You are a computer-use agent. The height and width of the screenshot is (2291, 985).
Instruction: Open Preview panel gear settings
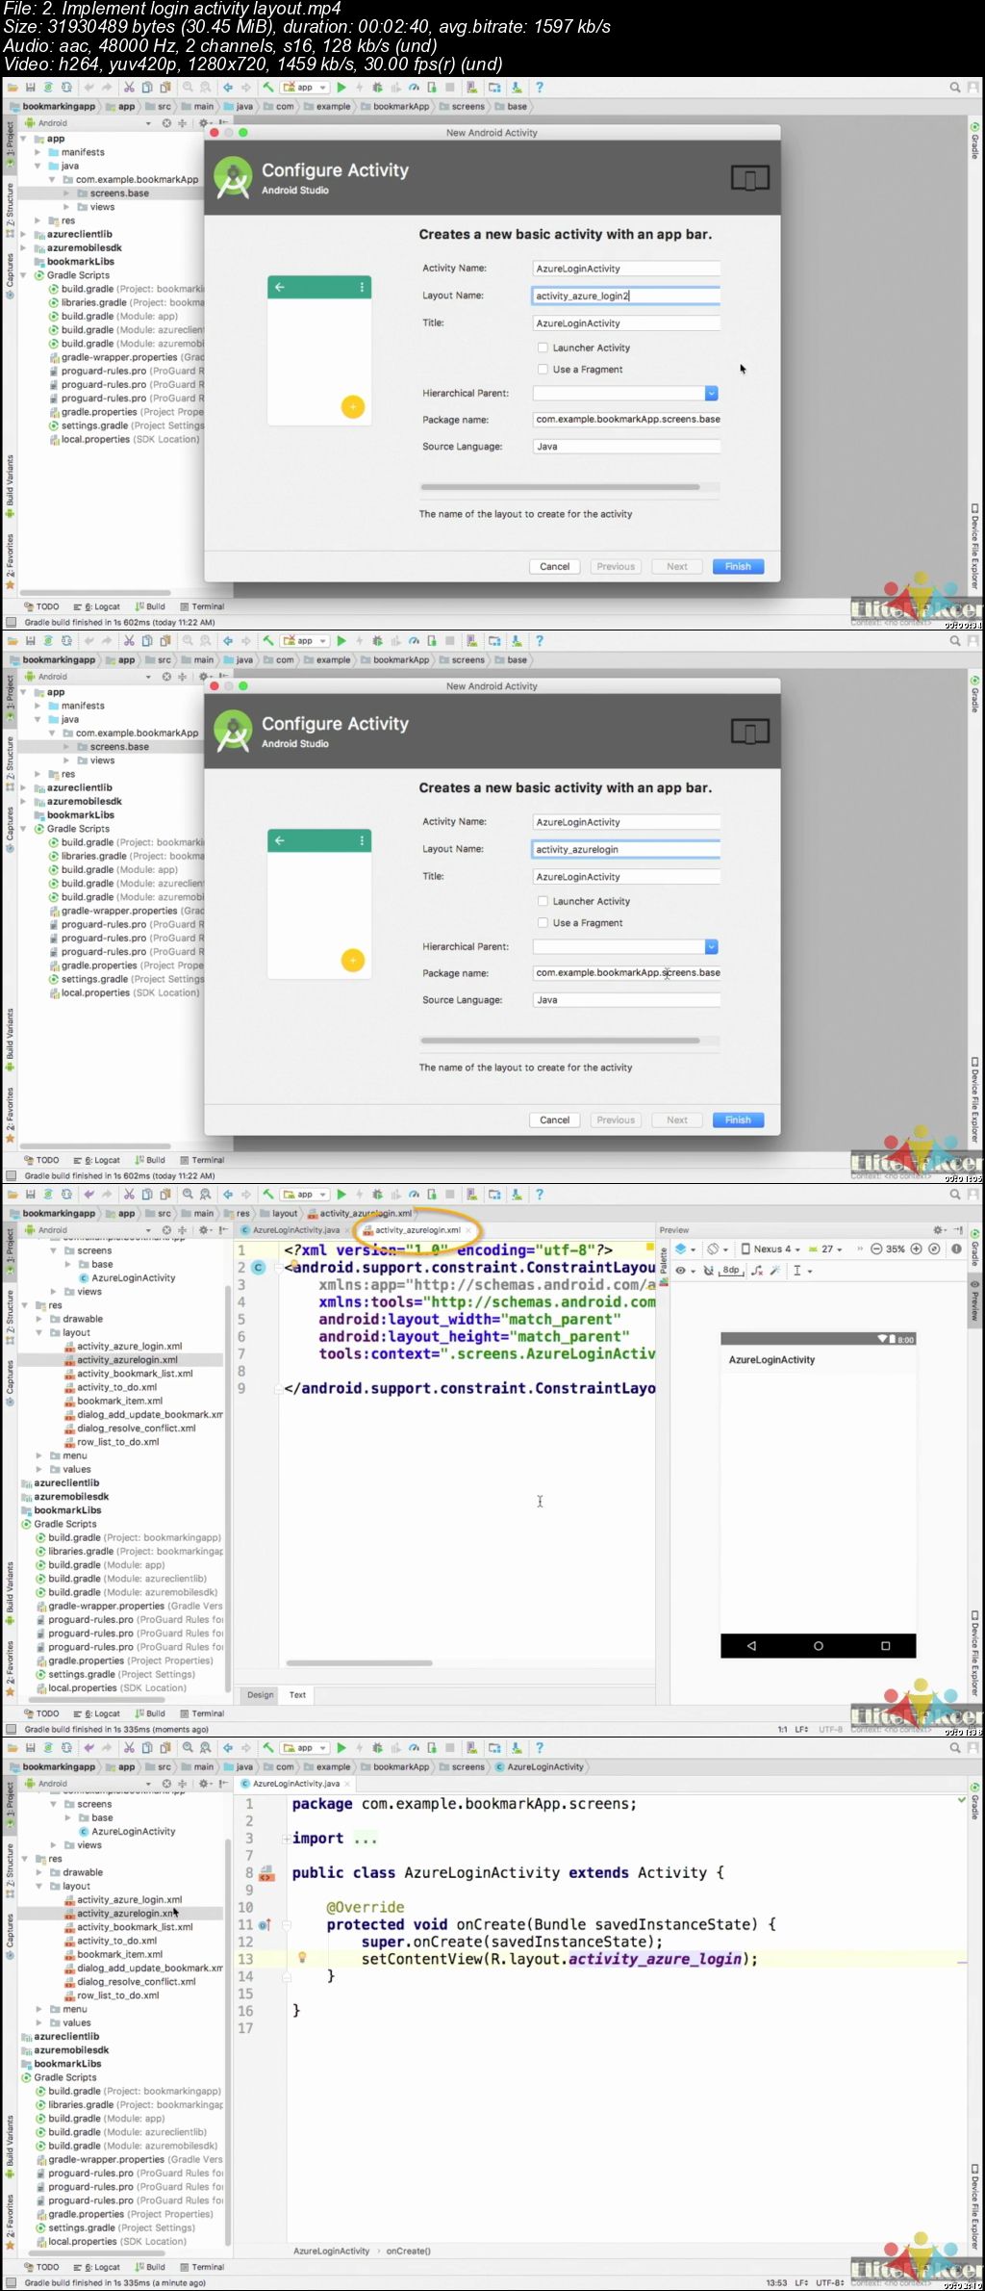[x=939, y=1230]
